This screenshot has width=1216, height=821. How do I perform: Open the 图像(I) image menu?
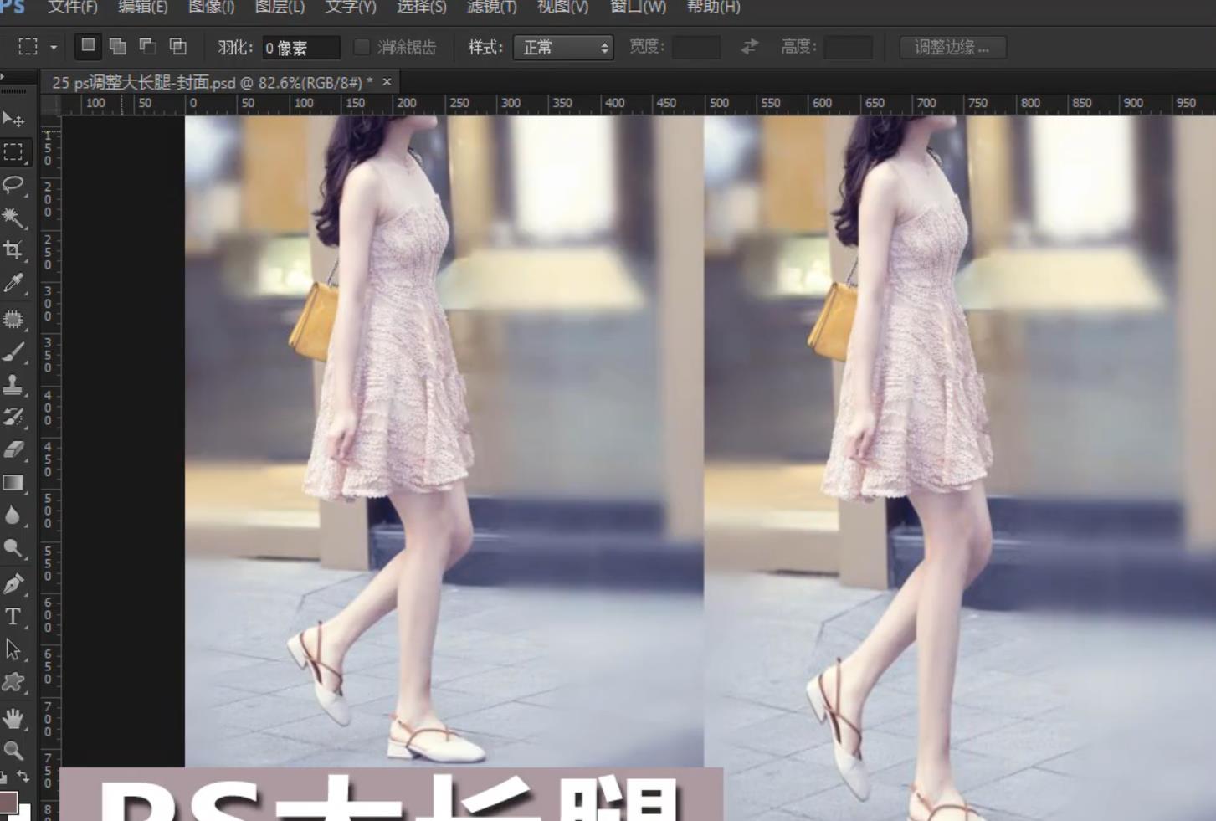(211, 8)
